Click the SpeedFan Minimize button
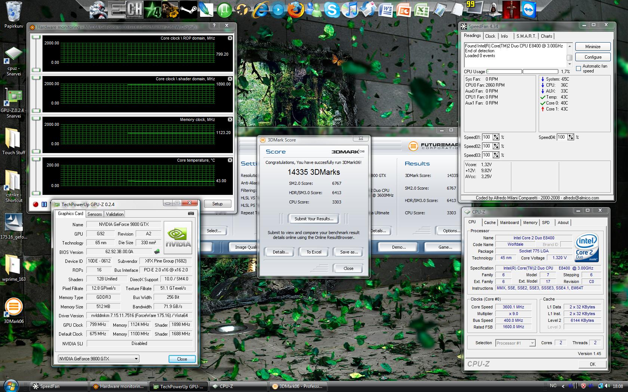This screenshot has height=392, width=628. [593, 47]
